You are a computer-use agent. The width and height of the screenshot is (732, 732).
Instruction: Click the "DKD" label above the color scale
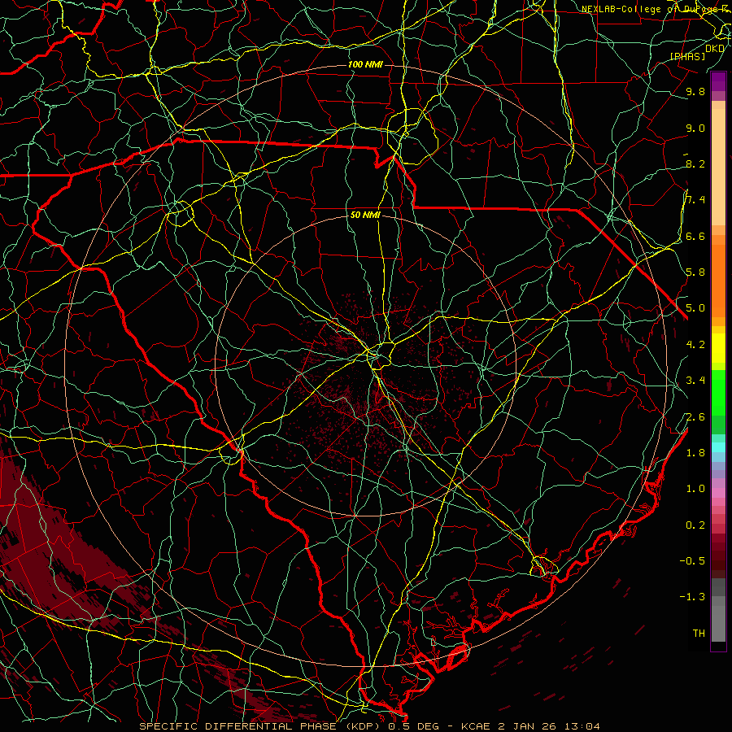coord(714,49)
